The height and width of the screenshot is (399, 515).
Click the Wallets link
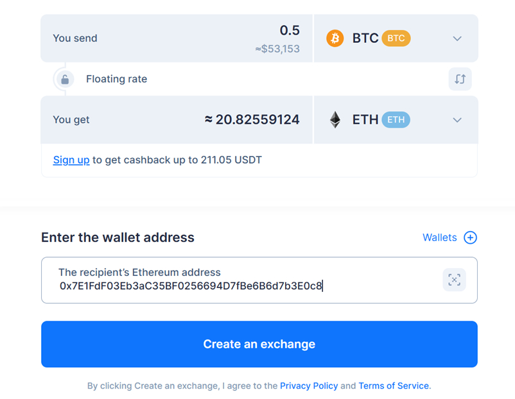click(x=439, y=237)
